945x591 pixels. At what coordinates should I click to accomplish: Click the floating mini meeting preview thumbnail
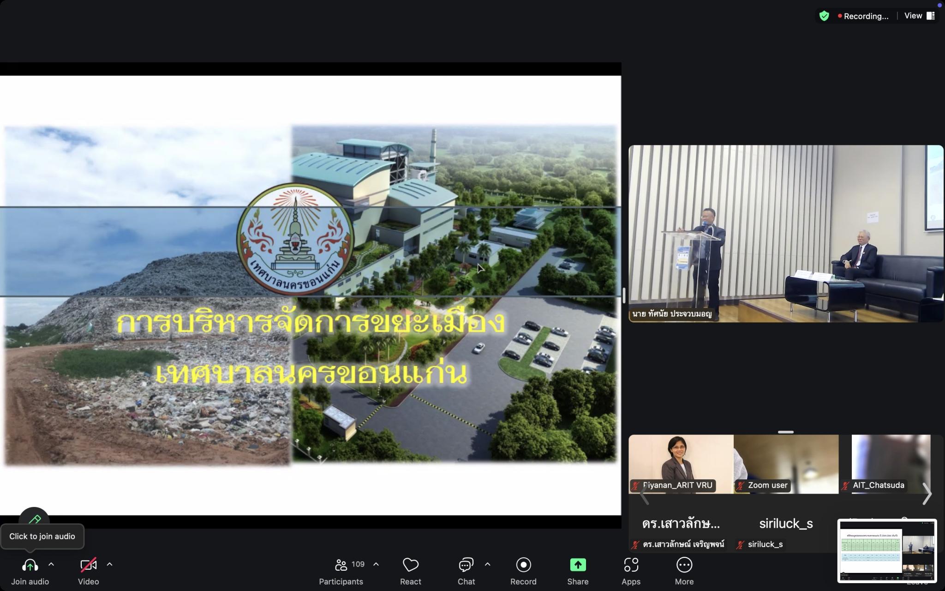coord(887,550)
